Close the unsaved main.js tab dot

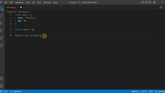click(21, 7)
